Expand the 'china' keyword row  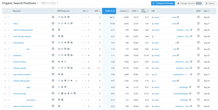(5, 24)
